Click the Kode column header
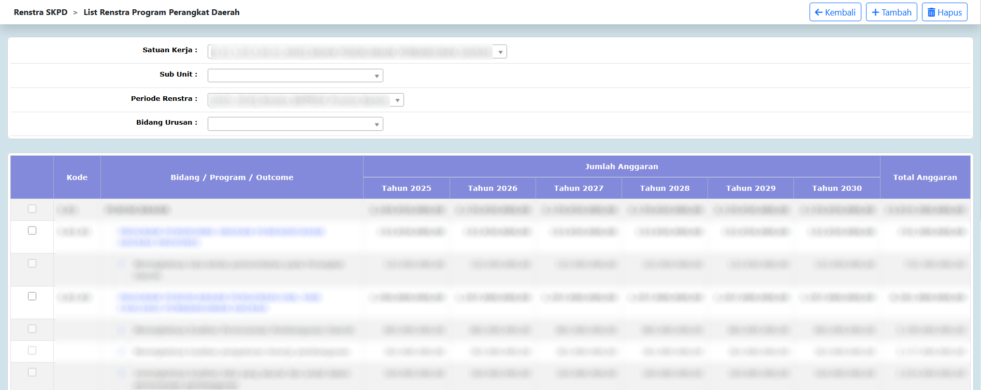This screenshot has height=390, width=981. pyautogui.click(x=77, y=177)
